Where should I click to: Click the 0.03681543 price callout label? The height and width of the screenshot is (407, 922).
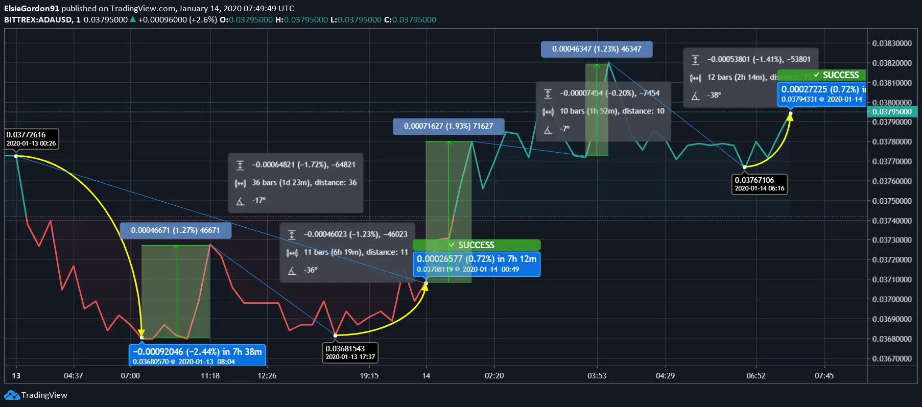pyautogui.click(x=350, y=352)
